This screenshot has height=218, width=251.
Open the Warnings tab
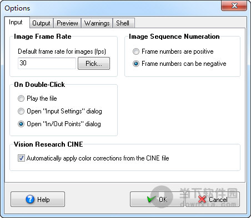[x=97, y=23]
